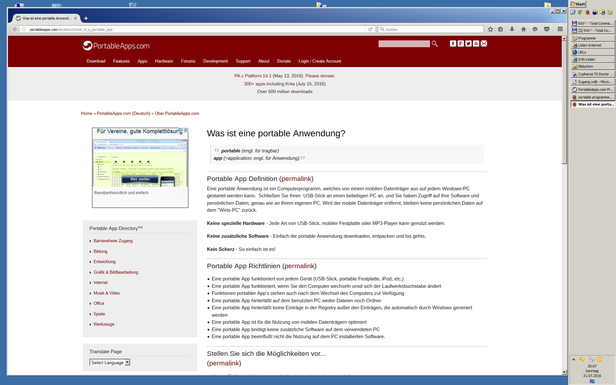Image resolution: width=616 pixels, height=385 pixels.
Task: Click the Portable App Definition permalink
Action: 296,179
